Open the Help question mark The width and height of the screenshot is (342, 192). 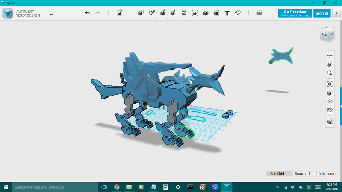coord(336,13)
